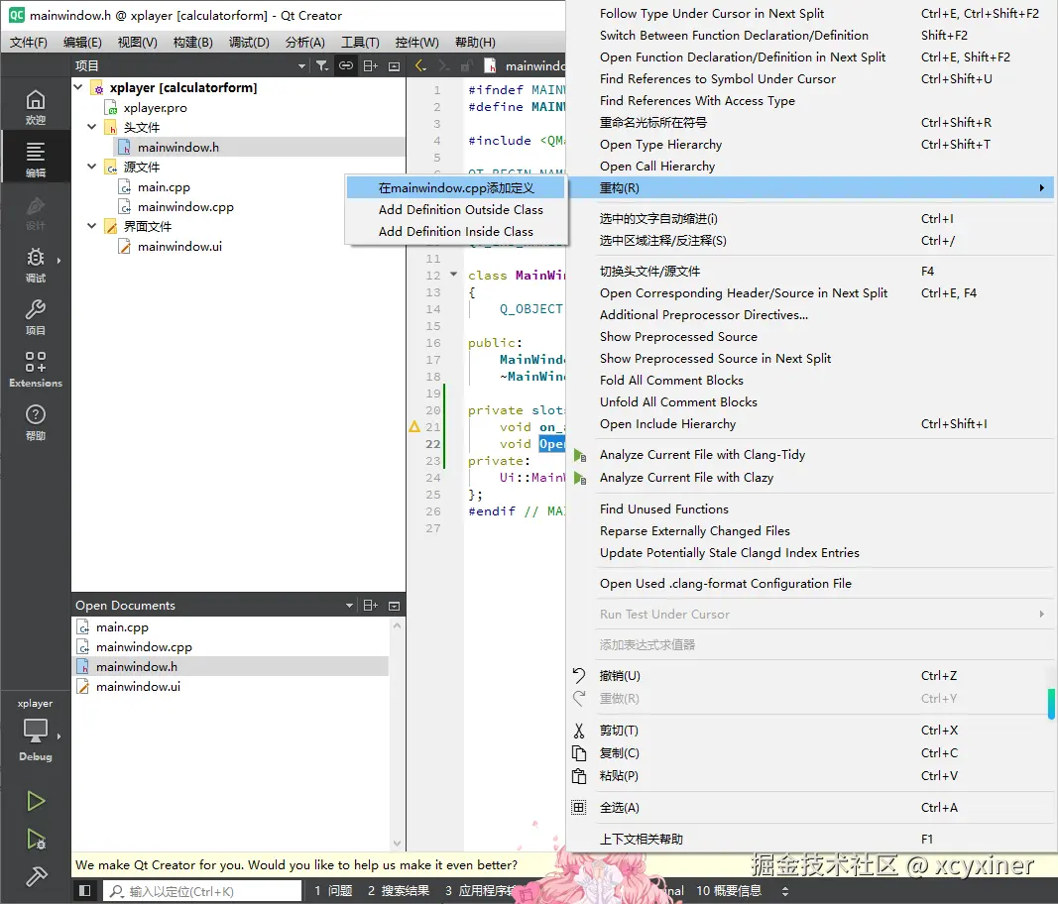Image resolution: width=1058 pixels, height=904 pixels.
Task: Toggle left sidebar visibility button
Action: pos(85,890)
